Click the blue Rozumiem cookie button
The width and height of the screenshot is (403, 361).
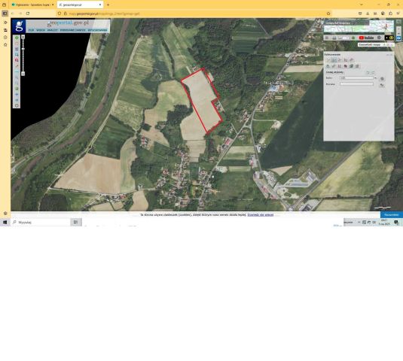[x=392, y=215]
